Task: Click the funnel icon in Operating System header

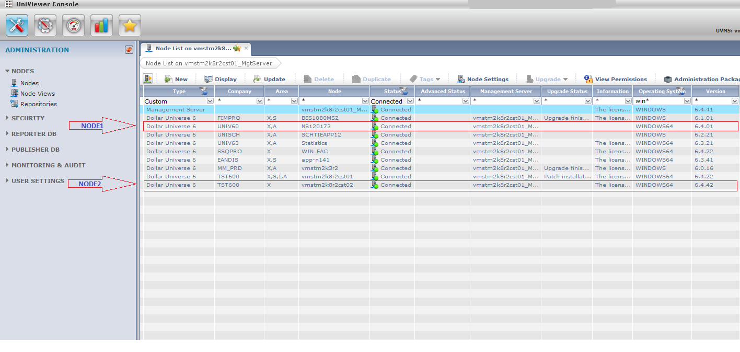Action: coord(680,91)
